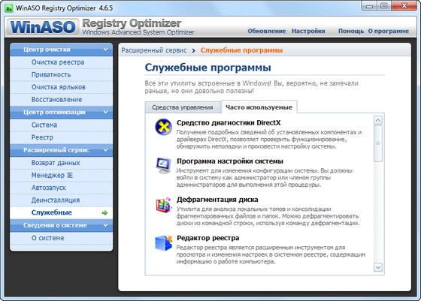Click the green arrow next to Служебные
Viewport: 421px width, 301px height.
104,213
